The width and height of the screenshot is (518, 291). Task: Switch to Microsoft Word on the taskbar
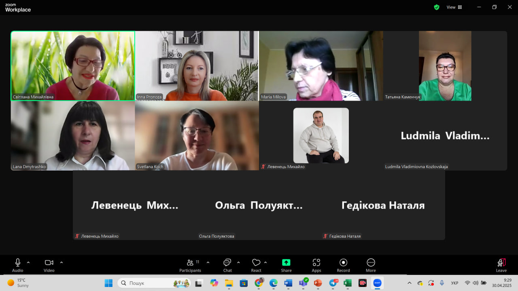click(288, 283)
